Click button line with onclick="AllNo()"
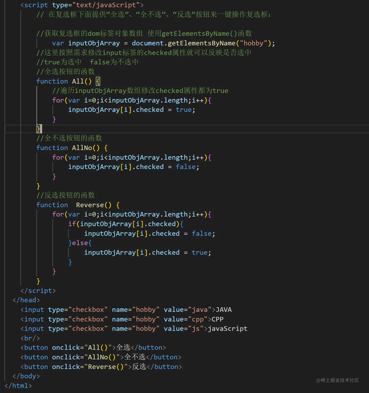This screenshot has height=393, width=369. tap(101, 357)
